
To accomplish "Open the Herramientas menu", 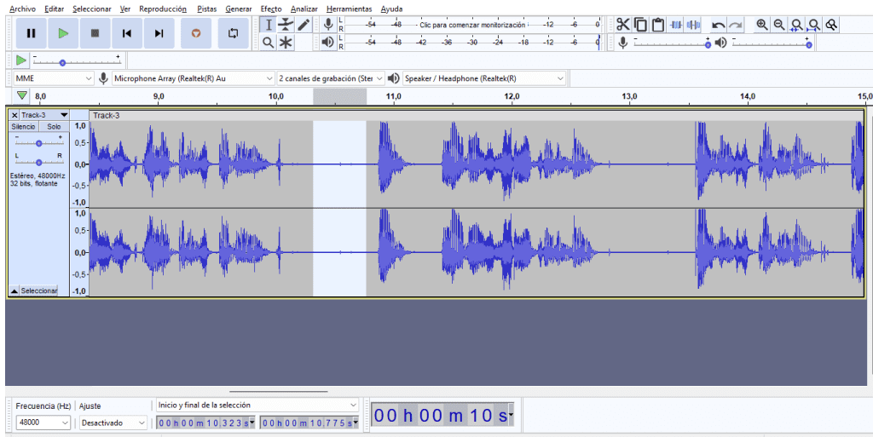I will point(349,9).
